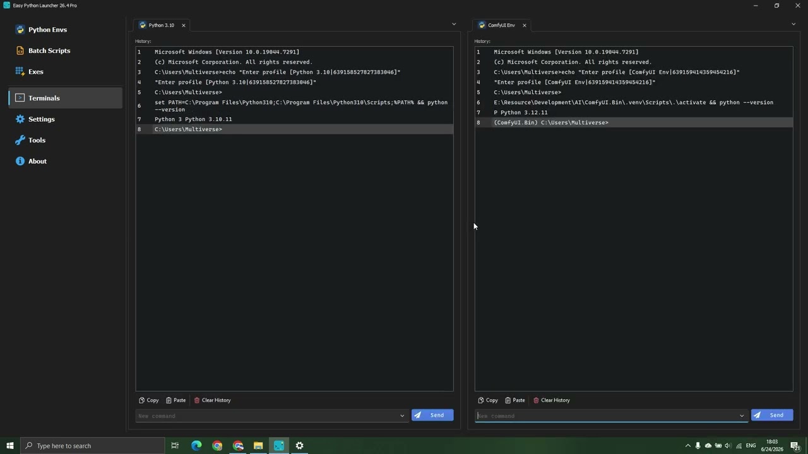Paste into the Python 3.10 terminal
808x454 pixels.
pyautogui.click(x=175, y=400)
